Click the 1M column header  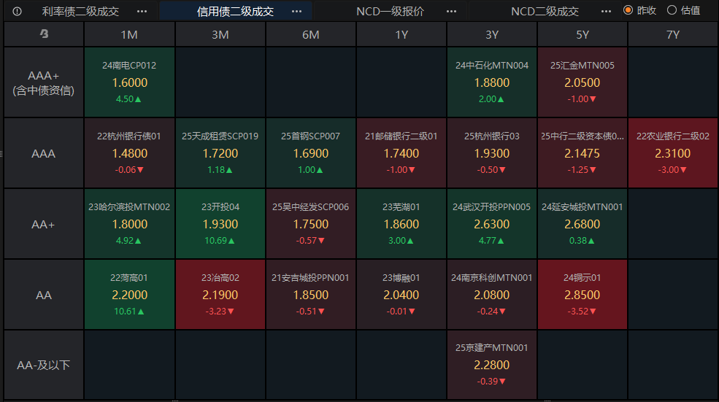coord(129,34)
